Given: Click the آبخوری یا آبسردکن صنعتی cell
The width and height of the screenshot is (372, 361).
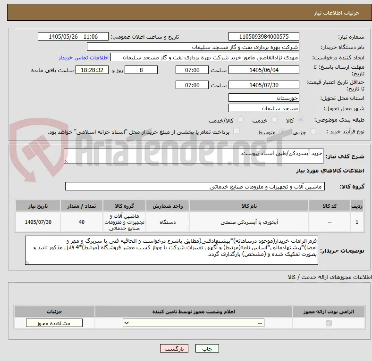Looking at the screenshot, I should point(249,222).
